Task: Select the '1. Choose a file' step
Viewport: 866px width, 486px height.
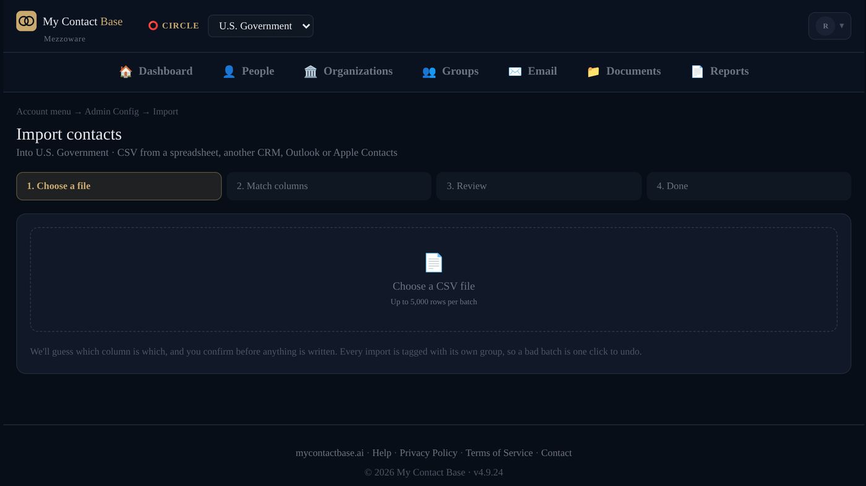Action: (119, 186)
